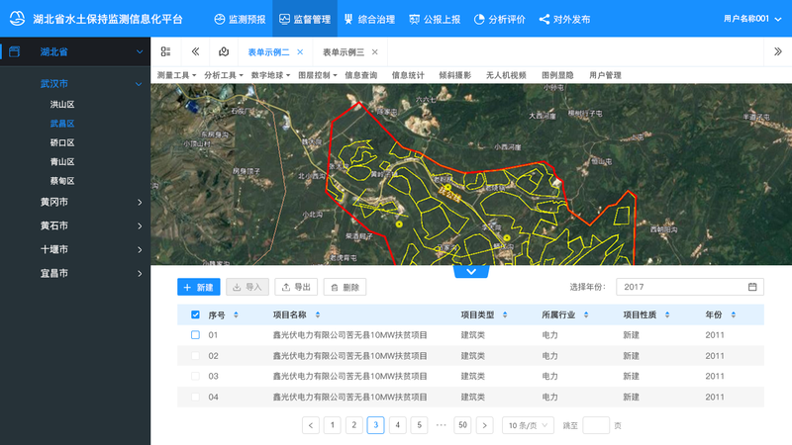Open 用户名称001 account dropdown
Screen dimensions: 792x445
[x=752, y=19]
